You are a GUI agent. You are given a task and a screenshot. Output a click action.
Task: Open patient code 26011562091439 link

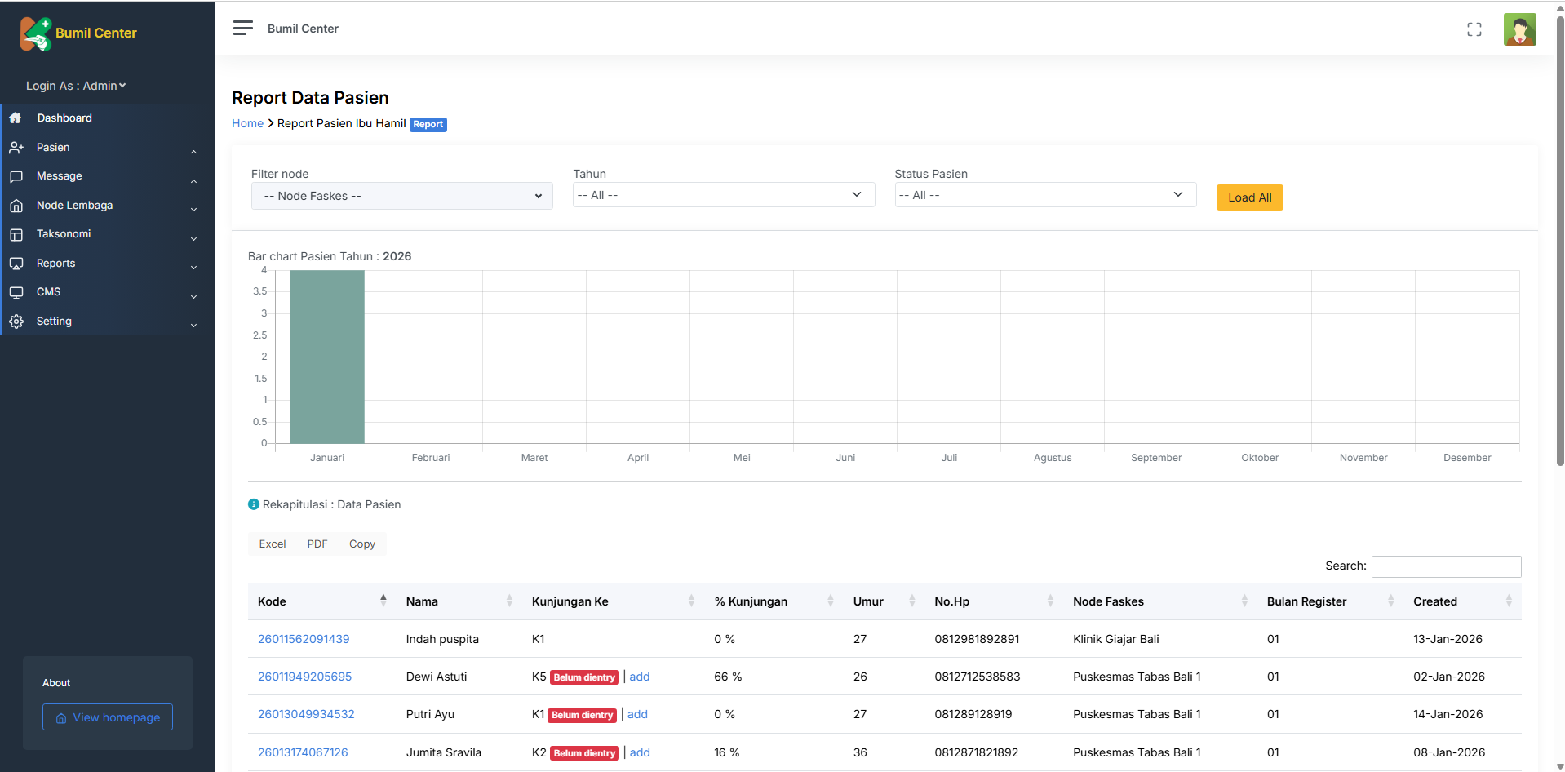coord(304,639)
